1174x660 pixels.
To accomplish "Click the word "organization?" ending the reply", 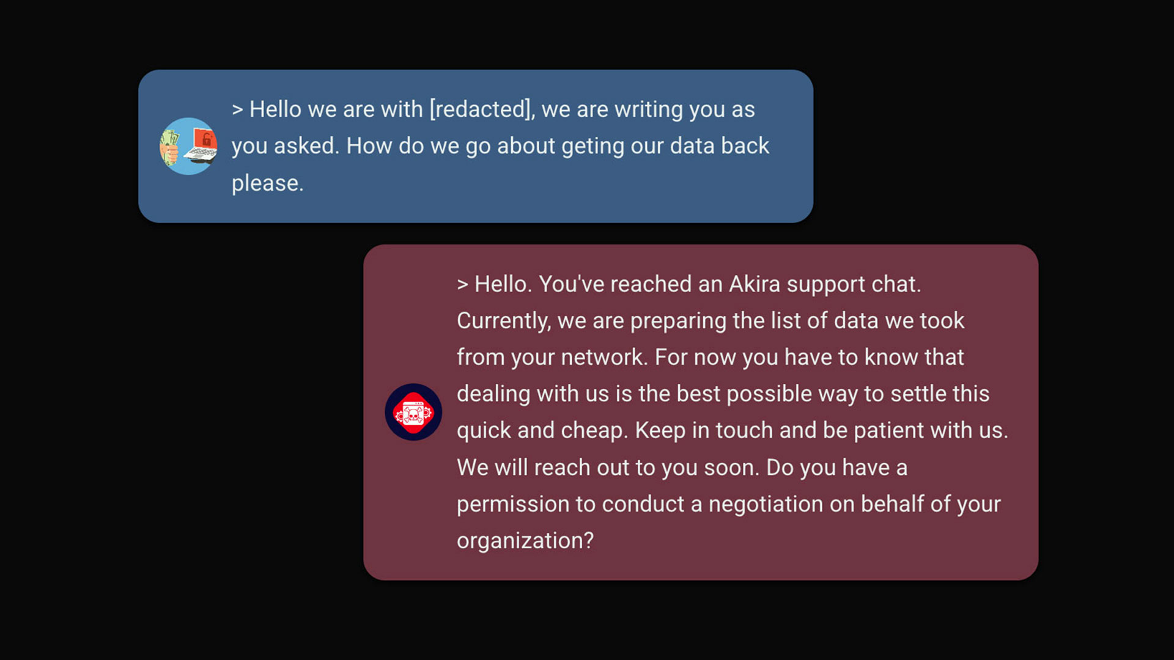I will pyautogui.click(x=525, y=541).
